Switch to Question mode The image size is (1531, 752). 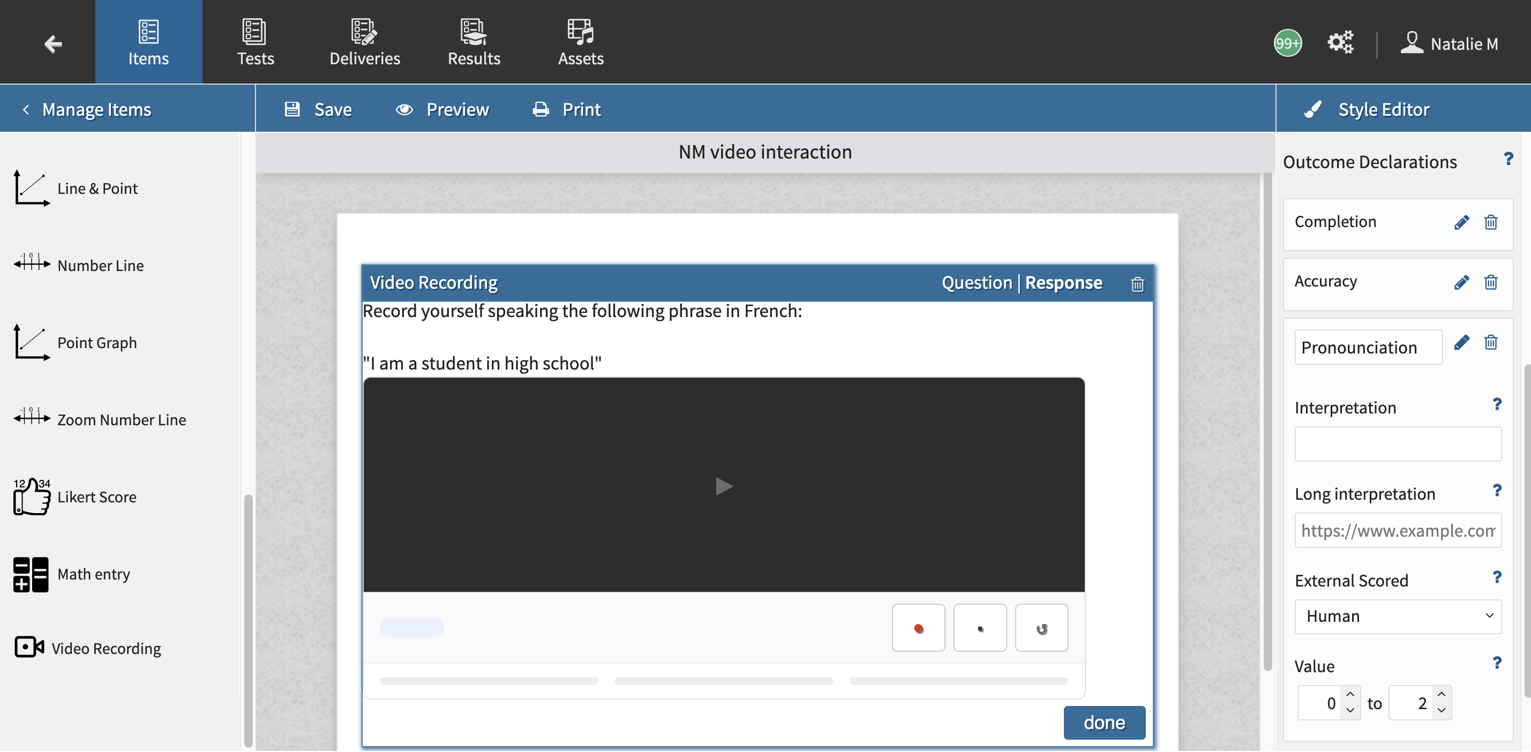977,282
